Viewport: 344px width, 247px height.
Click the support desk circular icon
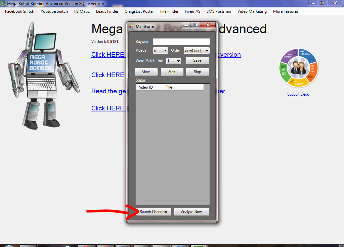click(298, 68)
